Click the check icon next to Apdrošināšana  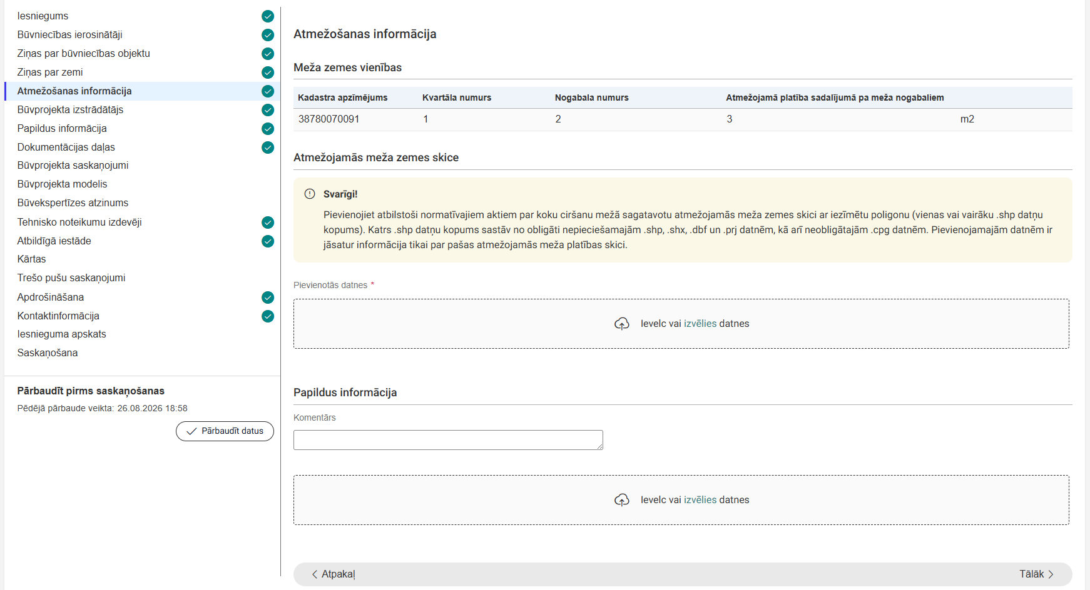pyautogui.click(x=268, y=297)
